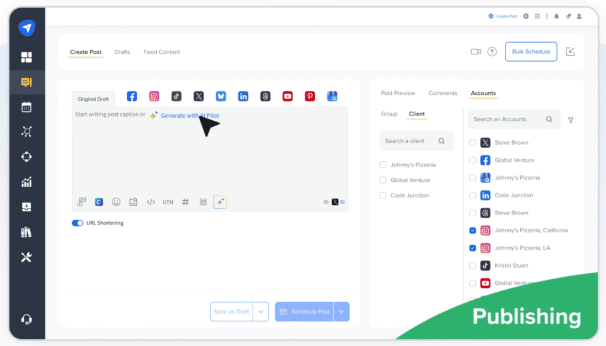Image resolution: width=606 pixels, height=346 pixels.
Task: Click the AI Pilot sparkle icon in toolbar
Action: 220,201
